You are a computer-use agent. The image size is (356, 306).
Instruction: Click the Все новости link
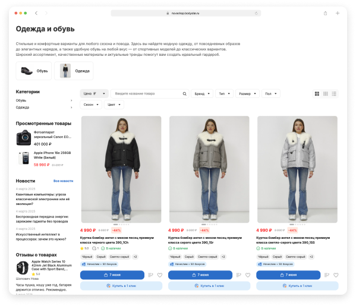[x=63, y=181]
